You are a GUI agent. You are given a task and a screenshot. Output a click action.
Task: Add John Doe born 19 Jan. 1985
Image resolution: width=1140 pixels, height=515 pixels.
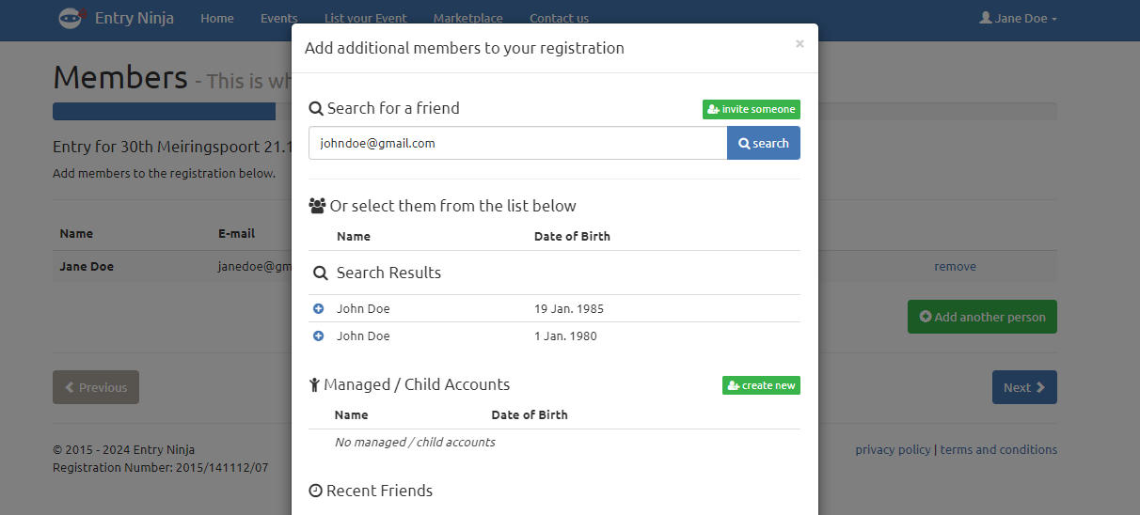(x=318, y=308)
